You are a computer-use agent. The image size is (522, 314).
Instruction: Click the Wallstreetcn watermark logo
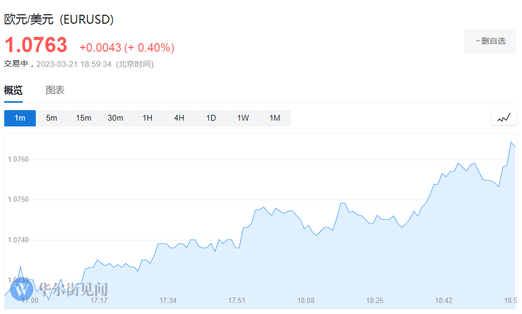62,289
